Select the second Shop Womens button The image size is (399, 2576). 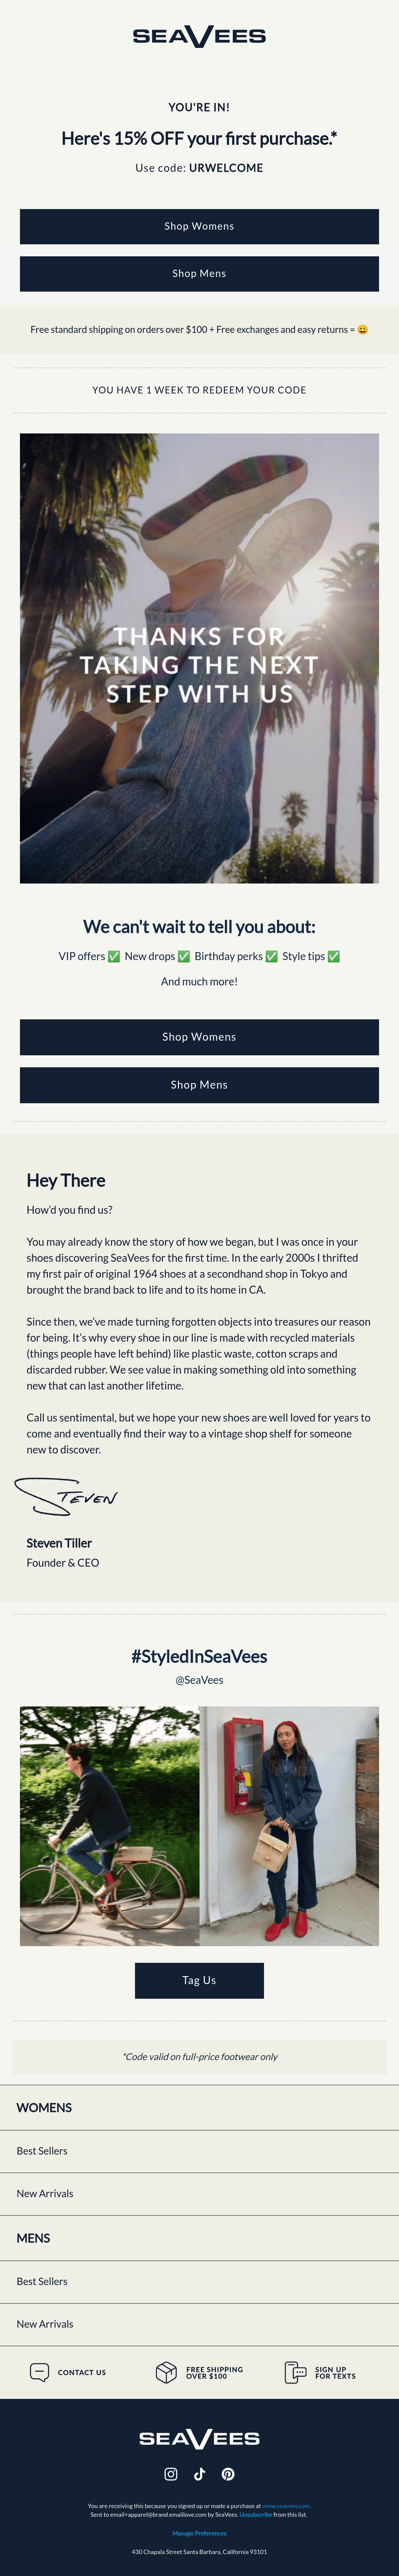(x=199, y=1037)
